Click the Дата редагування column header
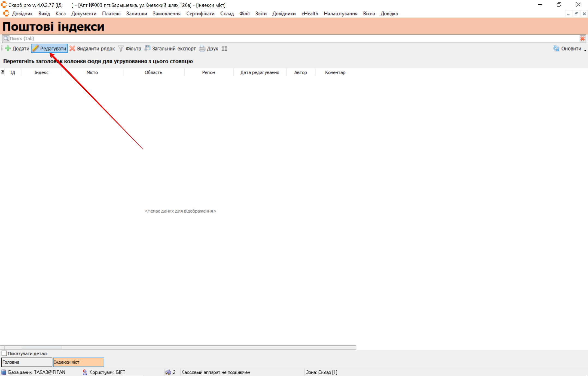Screen dimensions: 588x376 260,72
